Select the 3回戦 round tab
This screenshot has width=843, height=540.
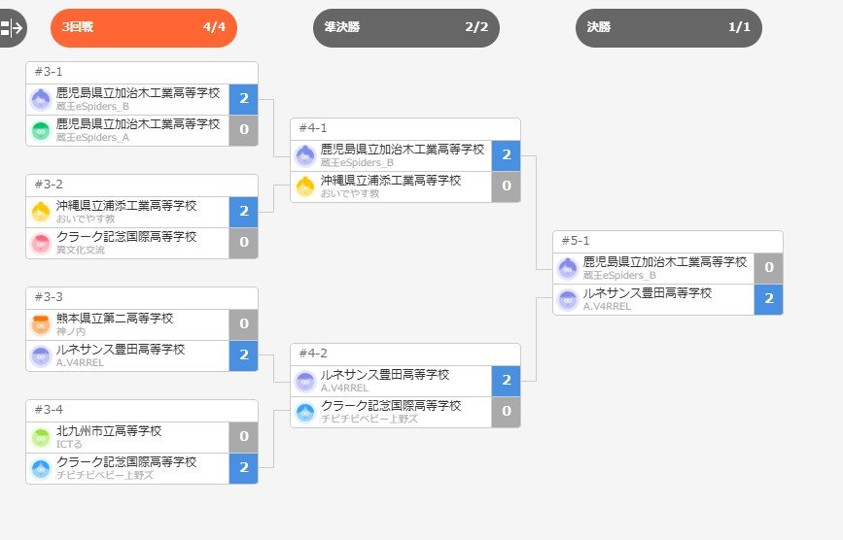pyautogui.click(x=144, y=27)
